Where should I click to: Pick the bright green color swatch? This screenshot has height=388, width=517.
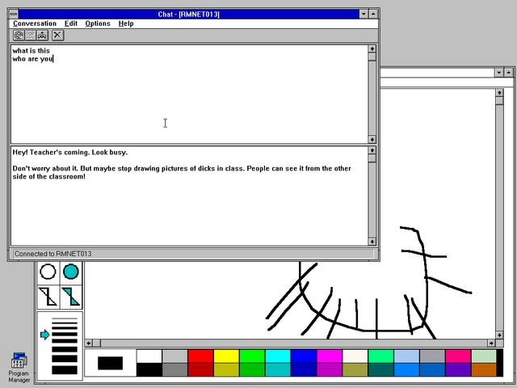click(252, 356)
